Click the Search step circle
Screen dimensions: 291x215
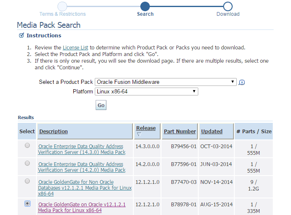pyautogui.click(x=145, y=7)
